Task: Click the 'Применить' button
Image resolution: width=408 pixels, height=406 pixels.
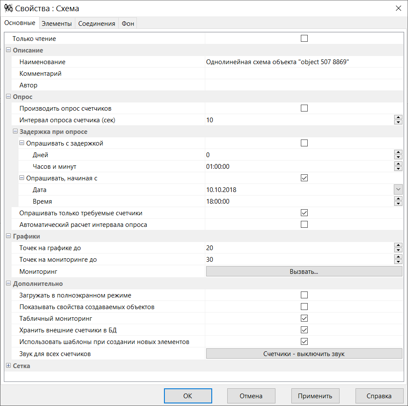Action: [315, 396]
